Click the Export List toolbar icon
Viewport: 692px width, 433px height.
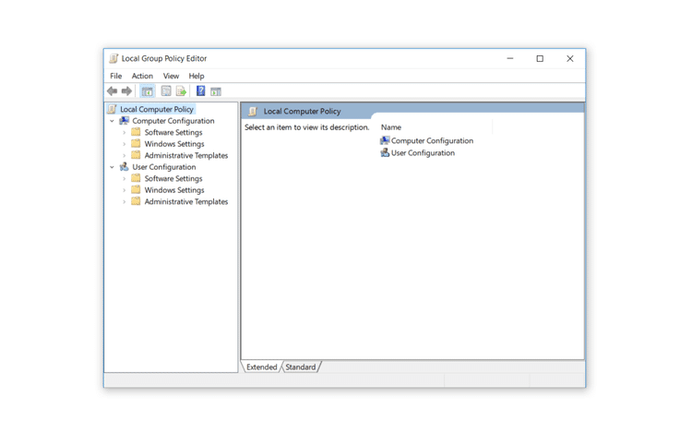(x=181, y=91)
